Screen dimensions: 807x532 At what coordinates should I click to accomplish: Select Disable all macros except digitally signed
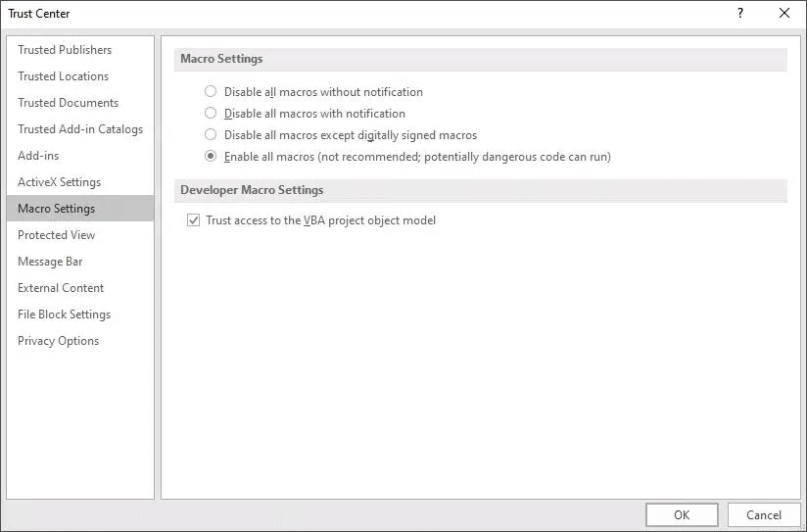[211, 135]
